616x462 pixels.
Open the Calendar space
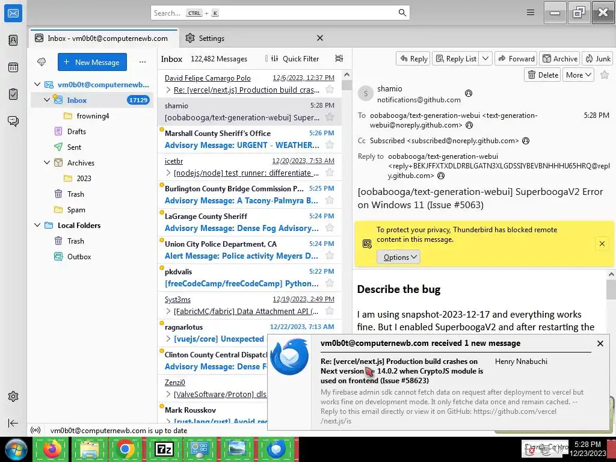[x=13, y=67]
